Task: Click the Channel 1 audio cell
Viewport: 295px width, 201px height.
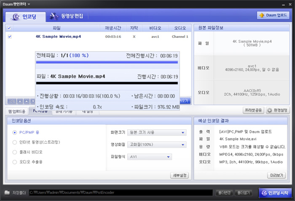Action: pyautogui.click(x=180, y=37)
